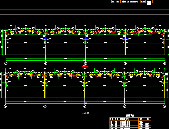Select the title label under the upper frame elevation

pos(86,66)
